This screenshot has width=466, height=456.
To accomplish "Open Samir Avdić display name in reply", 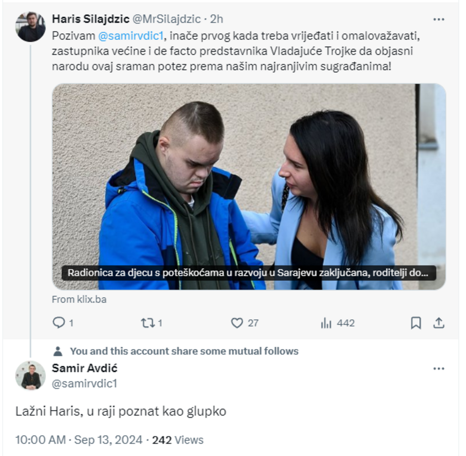I will pos(85,368).
